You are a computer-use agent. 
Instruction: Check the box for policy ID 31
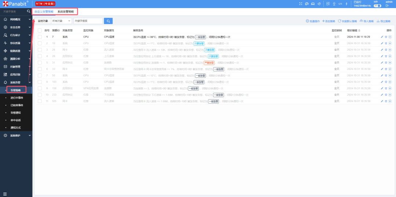(40, 62)
